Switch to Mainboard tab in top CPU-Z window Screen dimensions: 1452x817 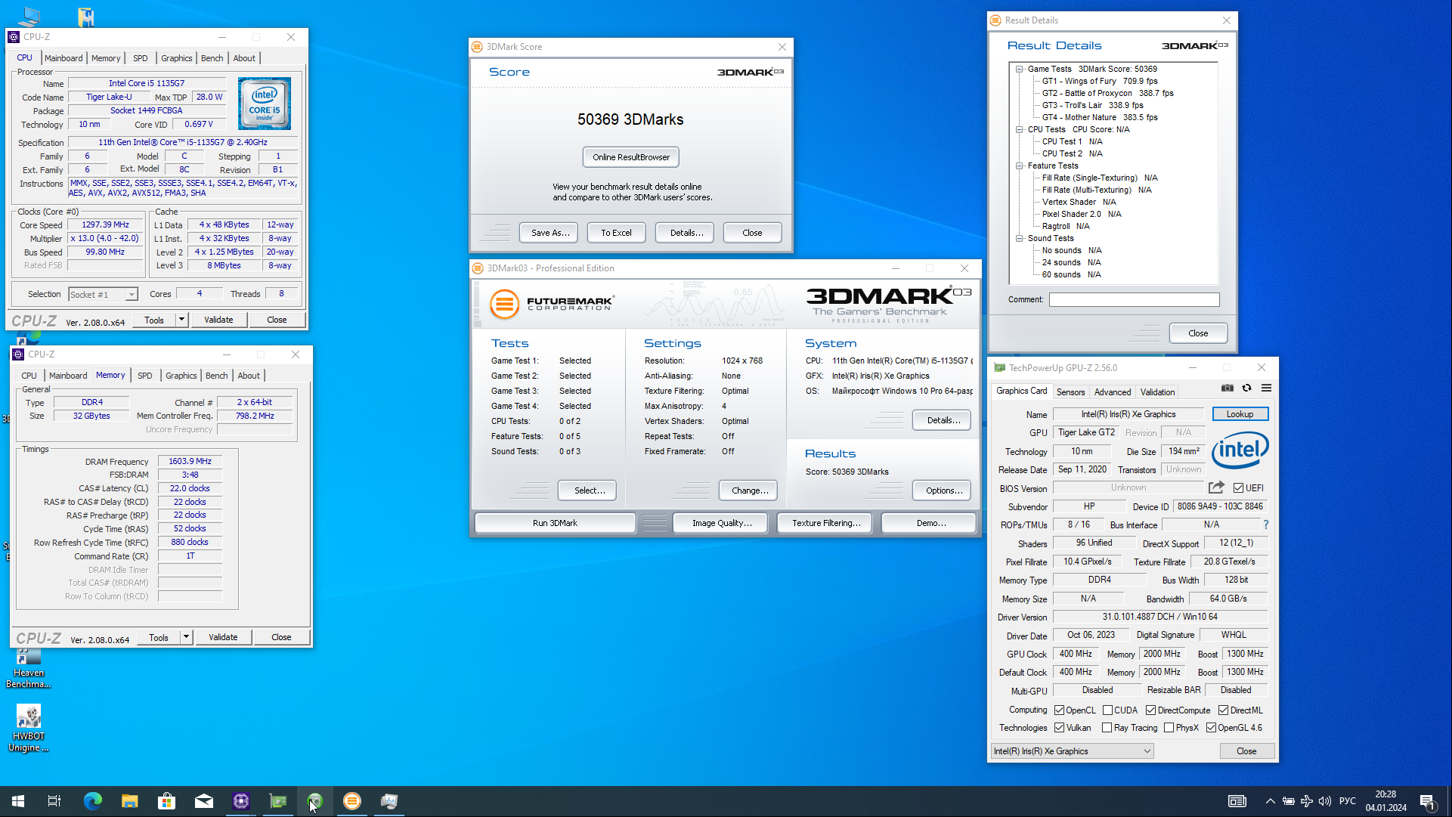(x=63, y=58)
